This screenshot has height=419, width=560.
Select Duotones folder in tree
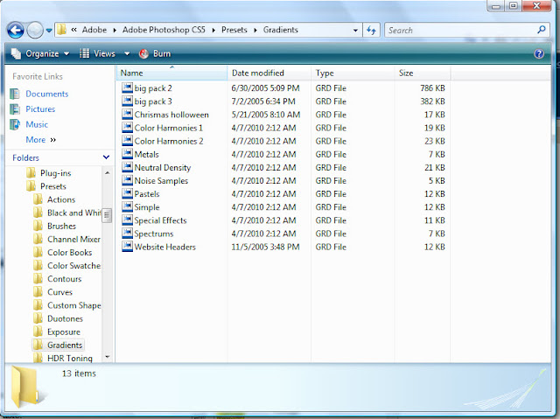(x=65, y=318)
